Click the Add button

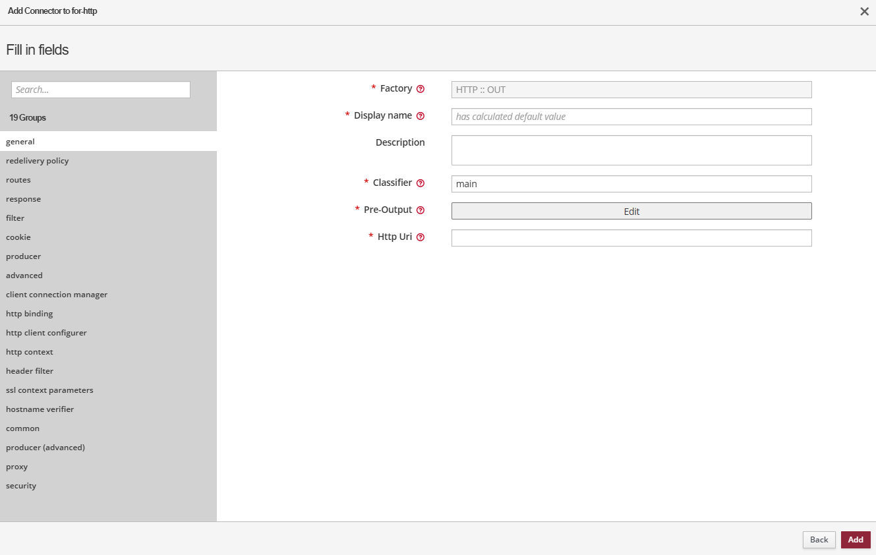[x=855, y=539]
